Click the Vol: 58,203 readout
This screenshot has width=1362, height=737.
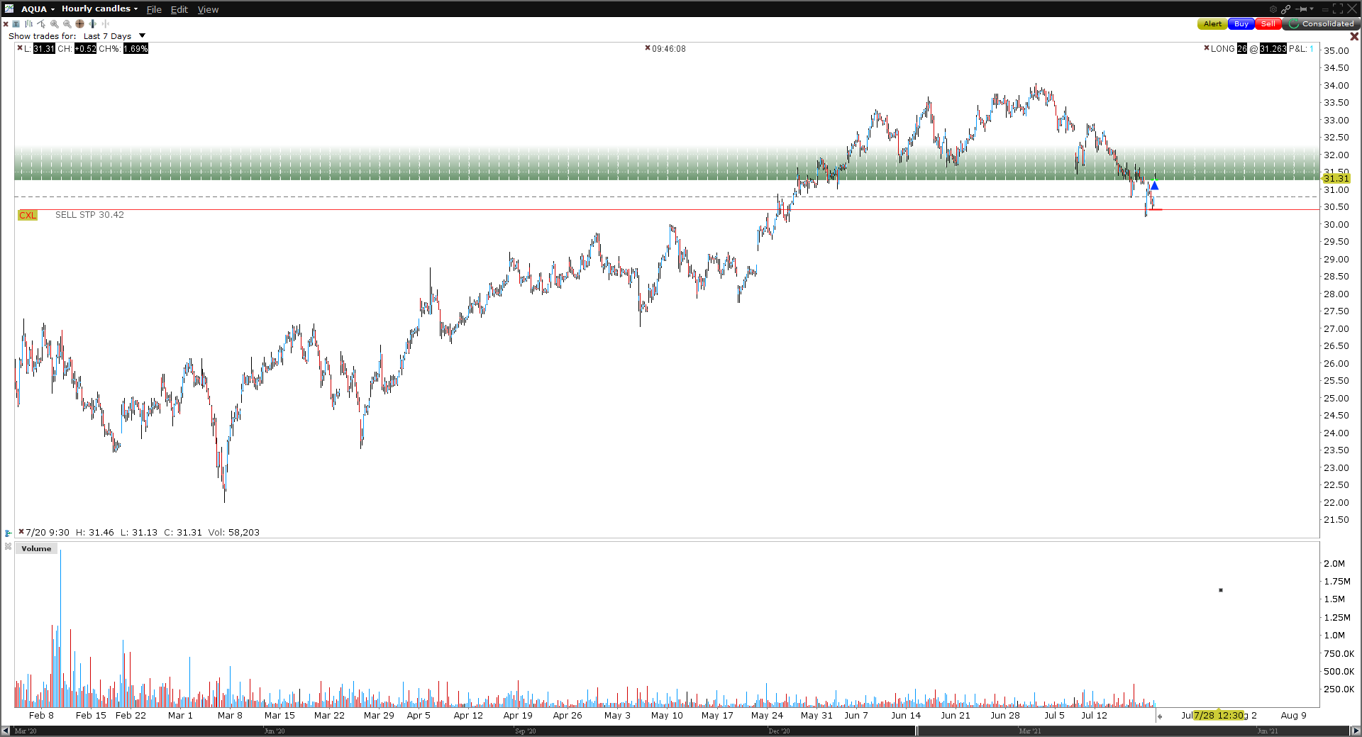pos(233,532)
